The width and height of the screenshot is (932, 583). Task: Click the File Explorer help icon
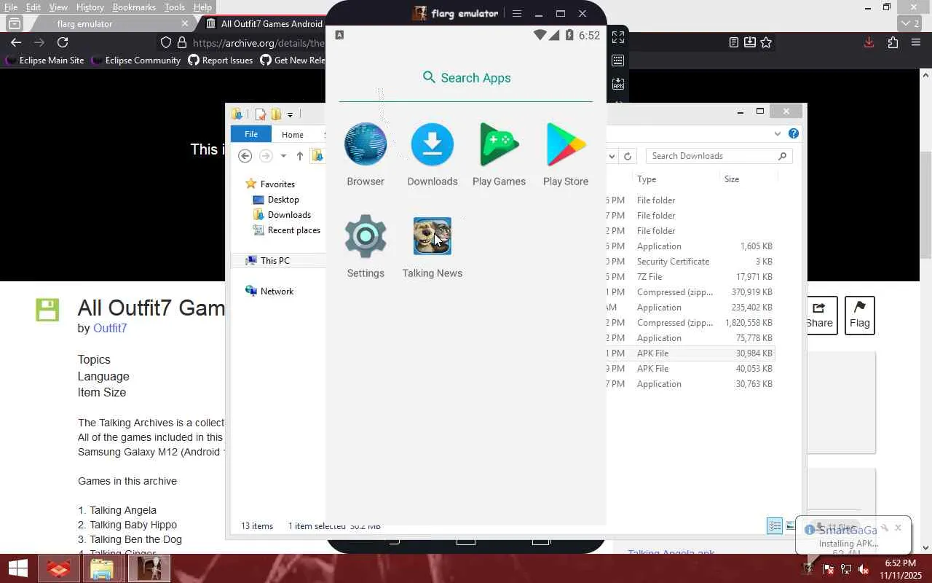click(x=794, y=133)
